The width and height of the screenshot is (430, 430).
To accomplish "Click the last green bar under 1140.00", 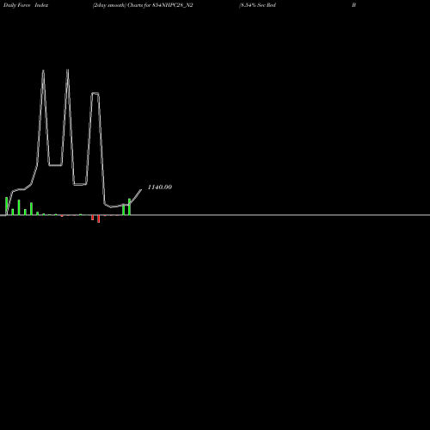I will click(x=129, y=206).
